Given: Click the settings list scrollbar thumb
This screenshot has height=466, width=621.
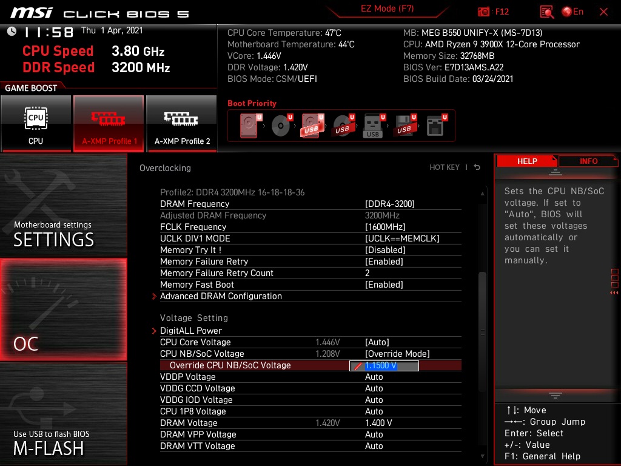Looking at the screenshot, I should coord(482,332).
